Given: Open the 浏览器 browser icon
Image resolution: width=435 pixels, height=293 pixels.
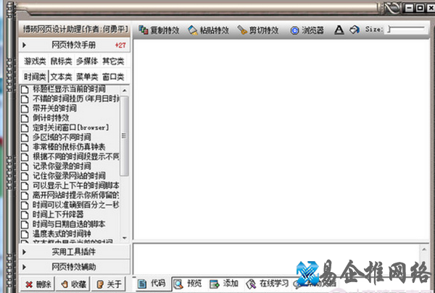Looking at the screenshot, I should (x=294, y=30).
